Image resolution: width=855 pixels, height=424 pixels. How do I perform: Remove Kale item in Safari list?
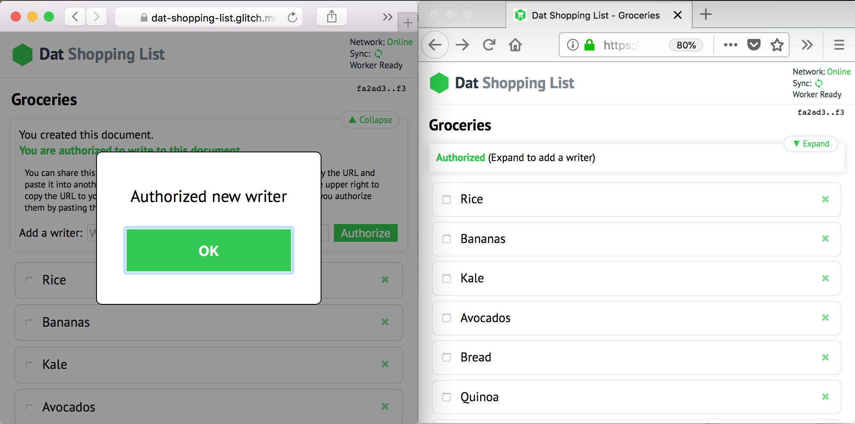click(x=385, y=364)
